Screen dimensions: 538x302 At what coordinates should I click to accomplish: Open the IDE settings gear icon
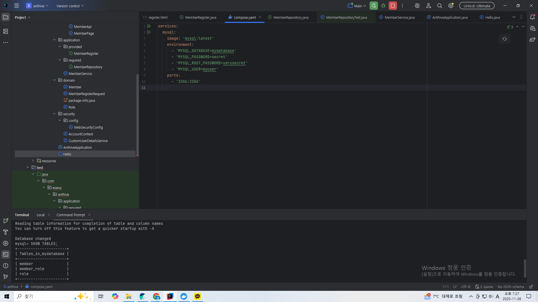coord(451,6)
